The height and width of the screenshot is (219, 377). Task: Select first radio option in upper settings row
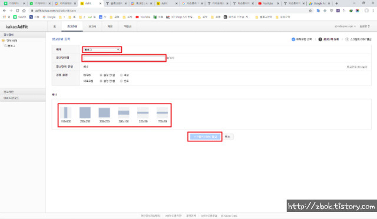pos(101,75)
